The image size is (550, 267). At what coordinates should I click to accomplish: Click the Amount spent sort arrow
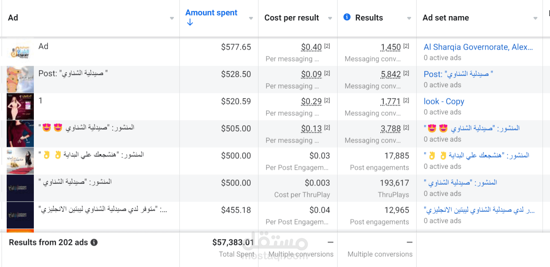190,23
